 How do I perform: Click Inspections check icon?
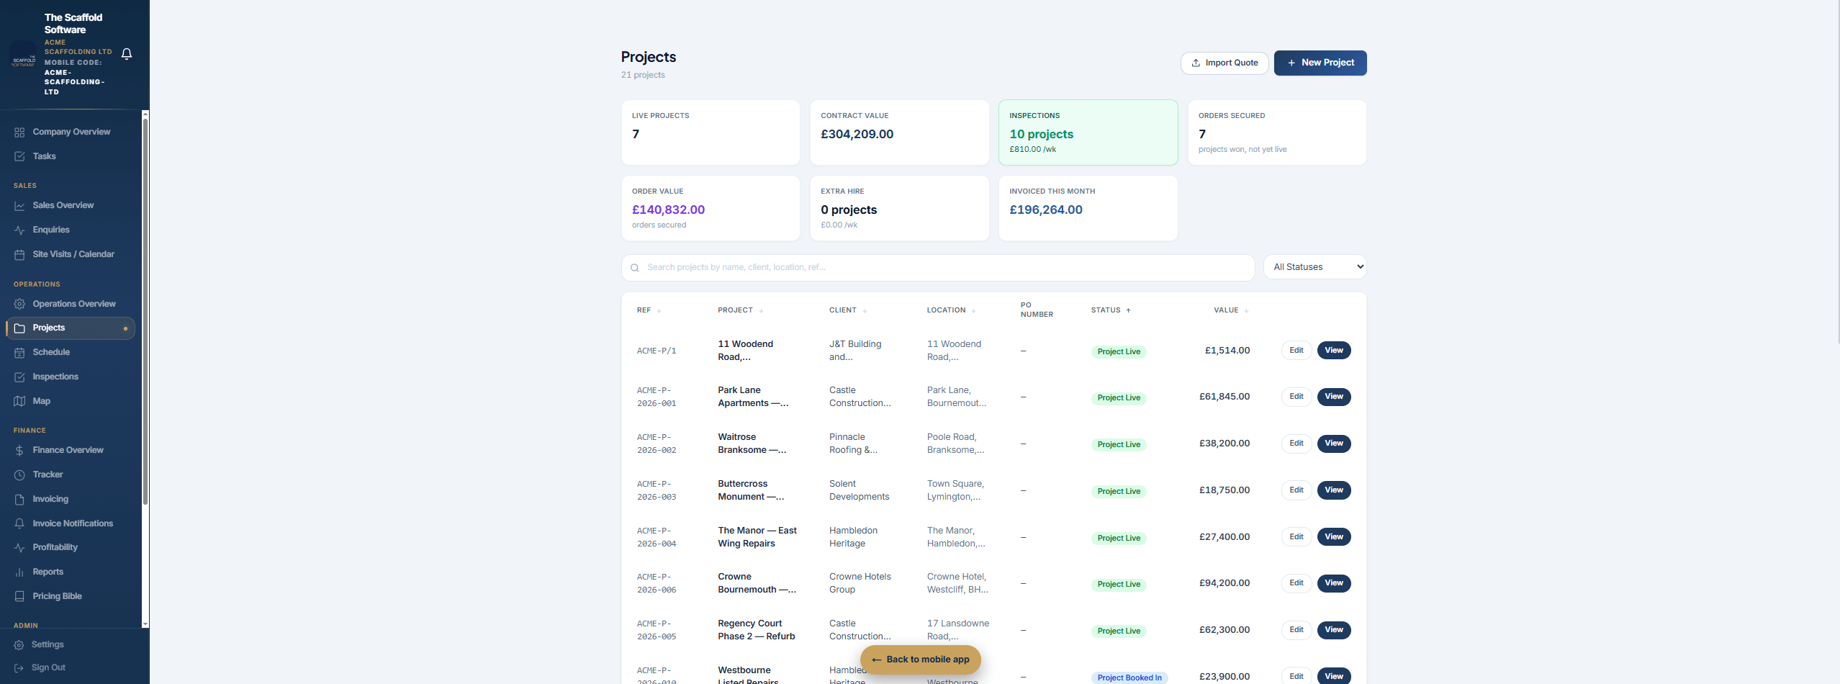click(19, 377)
